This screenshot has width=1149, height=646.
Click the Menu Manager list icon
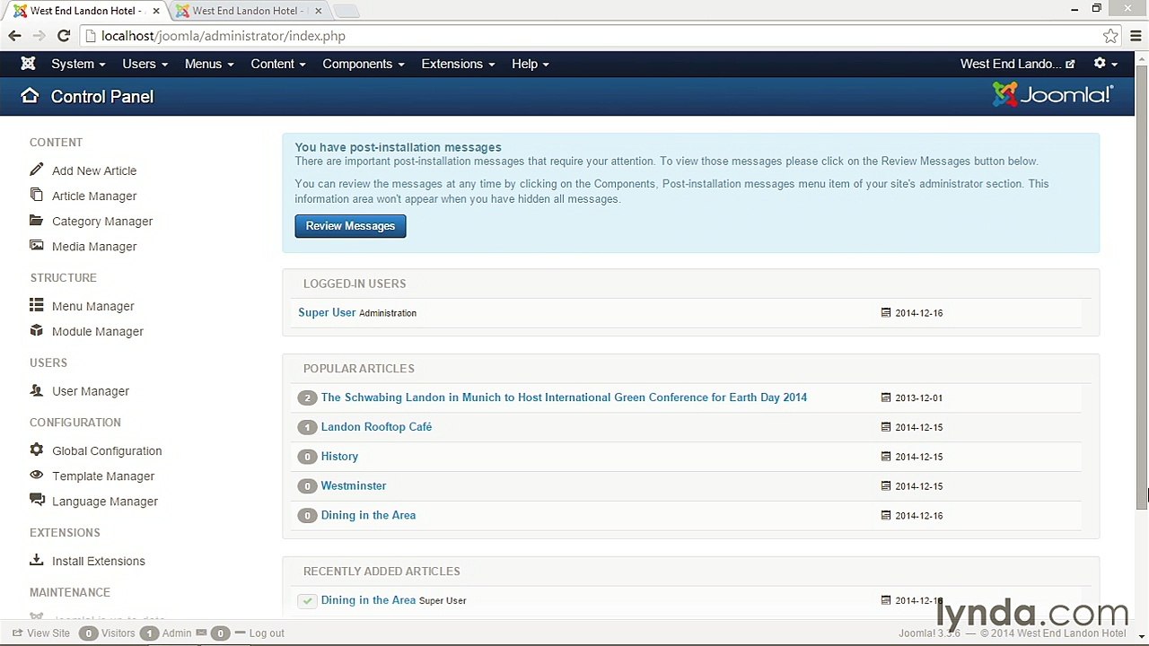click(x=36, y=305)
